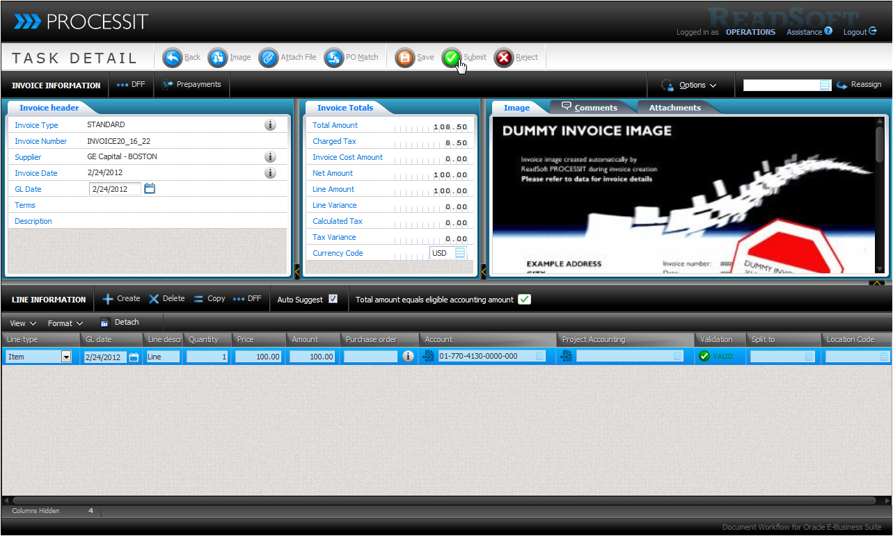Switch to the Attachments tab
The height and width of the screenshot is (536, 893).
point(674,108)
